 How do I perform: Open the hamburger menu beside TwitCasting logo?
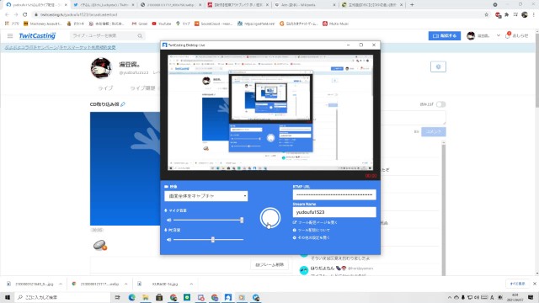click(10, 35)
